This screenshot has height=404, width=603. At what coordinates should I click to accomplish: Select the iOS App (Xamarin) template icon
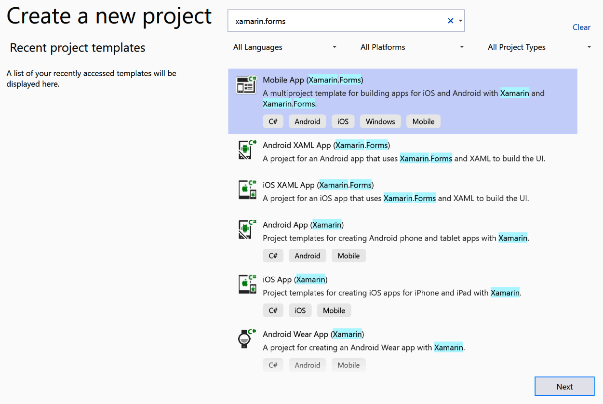pos(247,284)
